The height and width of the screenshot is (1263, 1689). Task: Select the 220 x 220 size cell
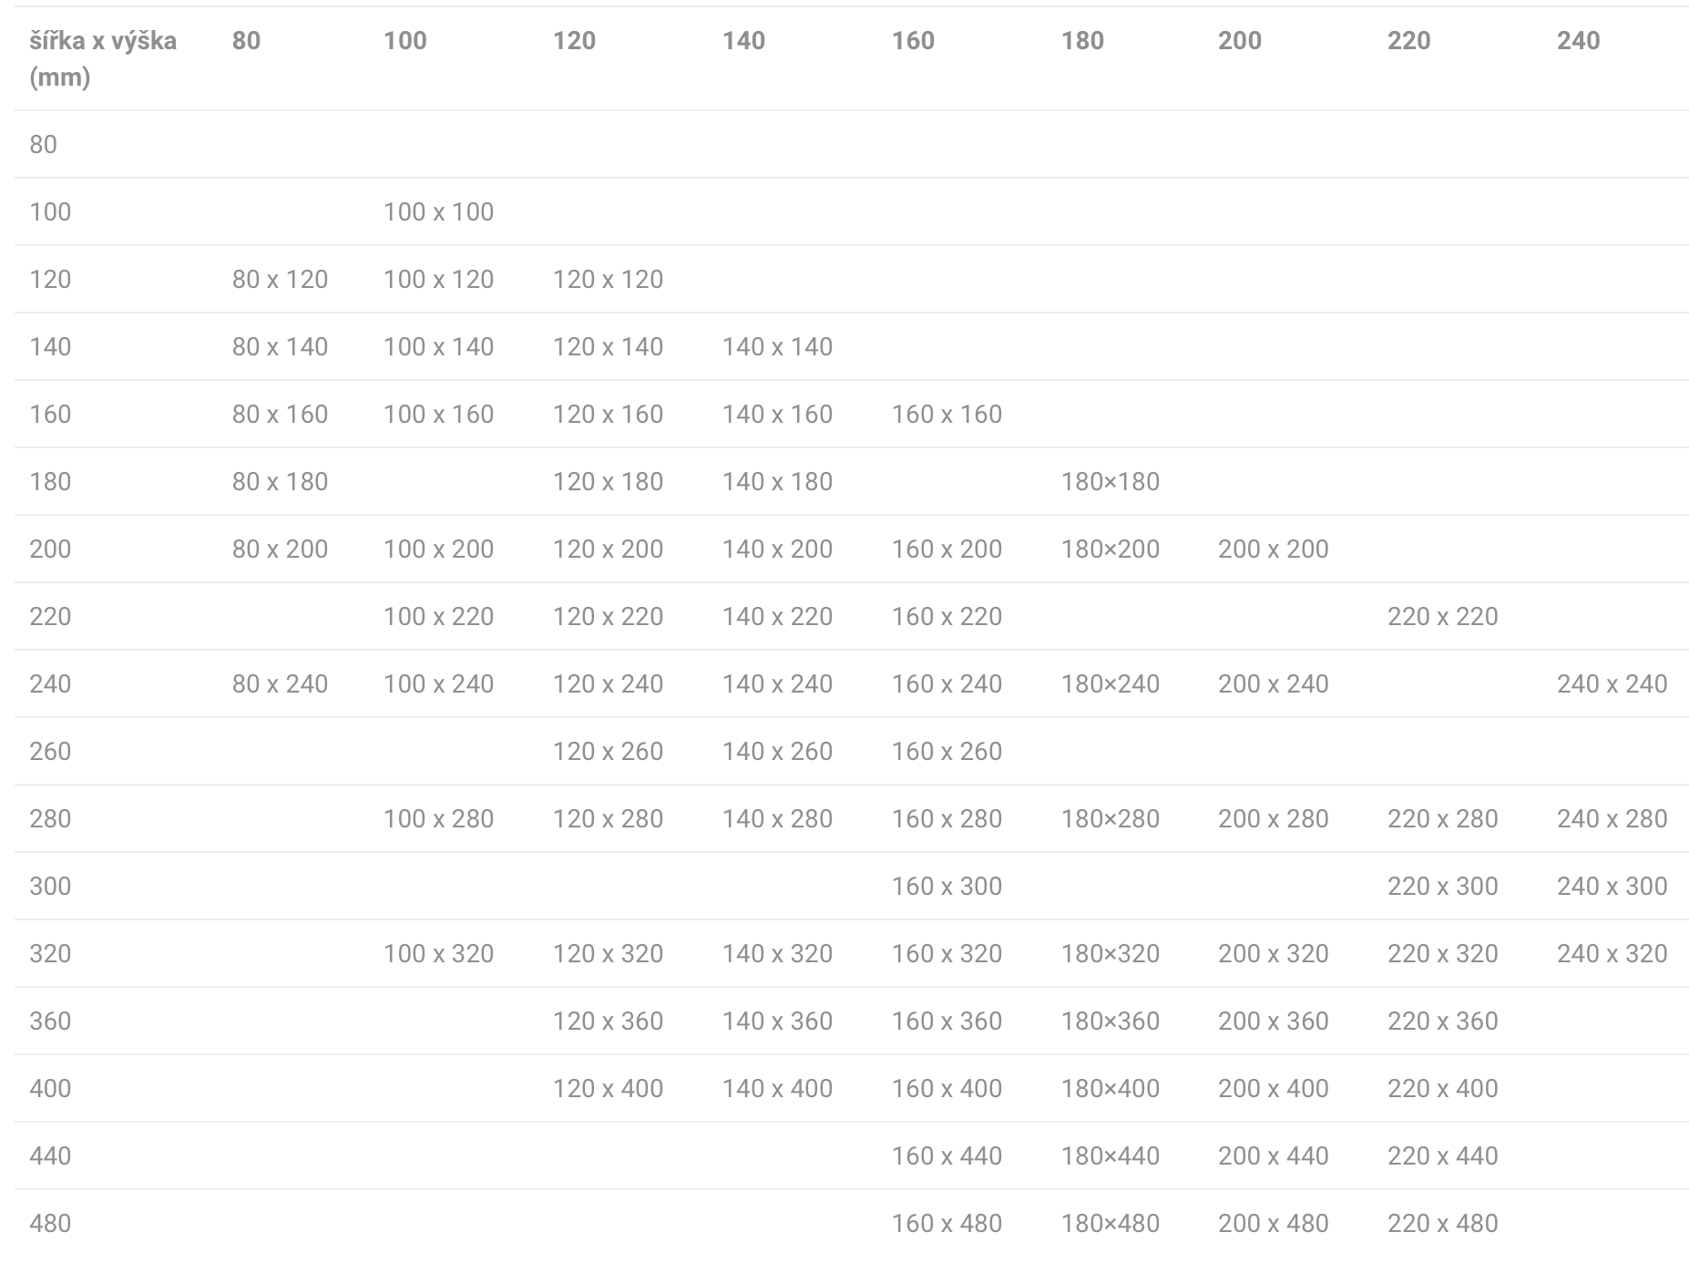tap(1442, 616)
